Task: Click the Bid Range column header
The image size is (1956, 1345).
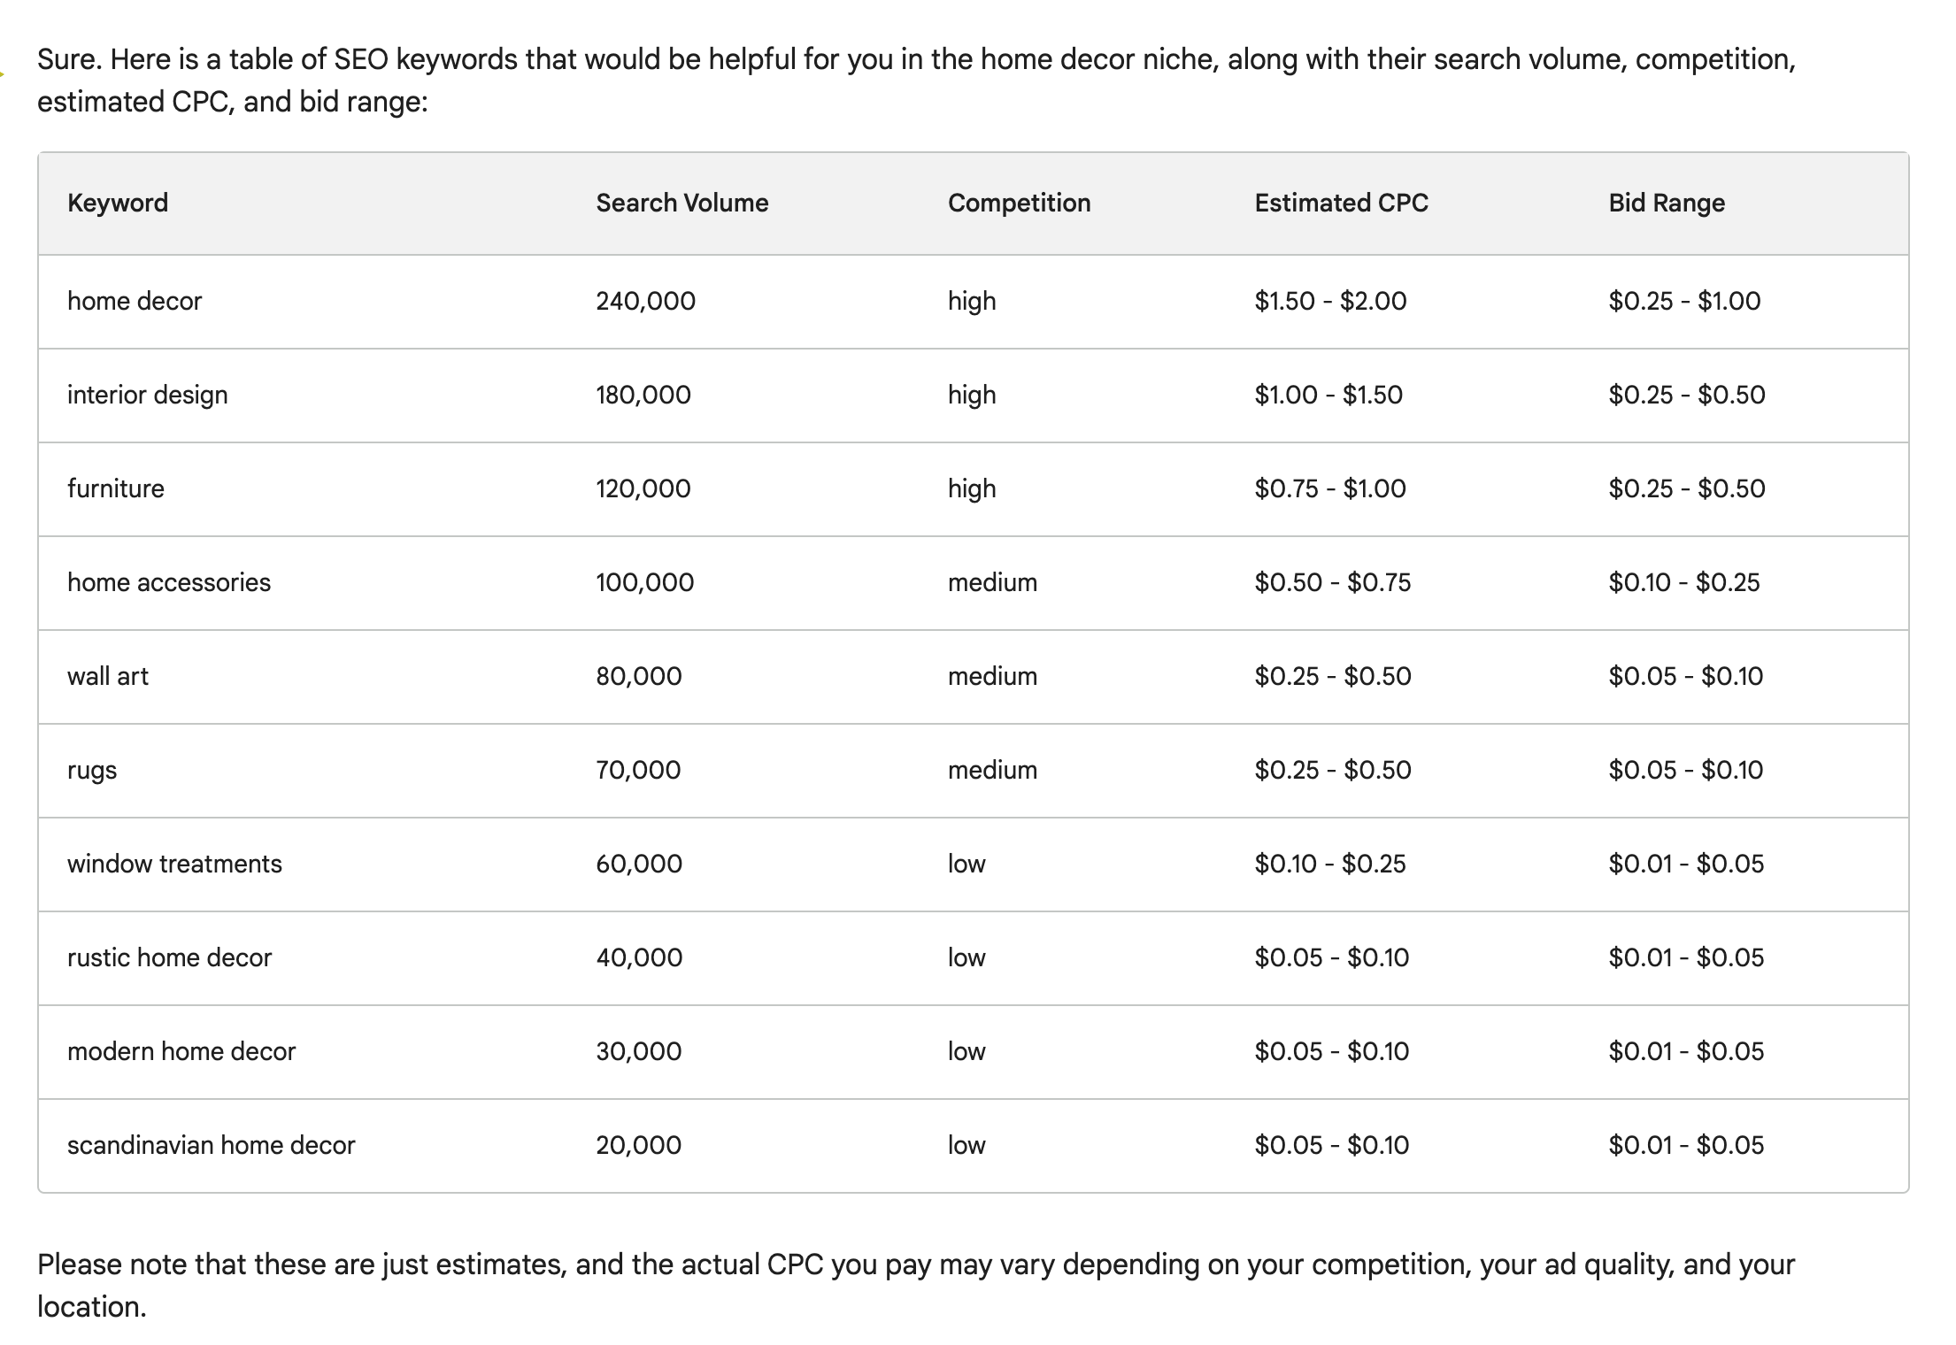Action: coord(1667,203)
